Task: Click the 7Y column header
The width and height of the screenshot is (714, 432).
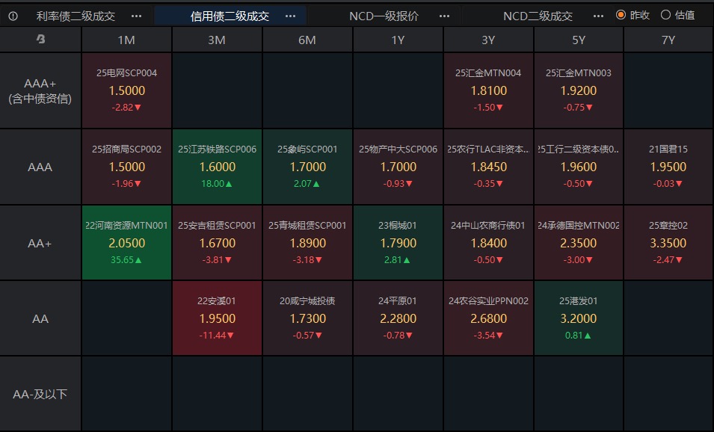Action: click(x=668, y=40)
